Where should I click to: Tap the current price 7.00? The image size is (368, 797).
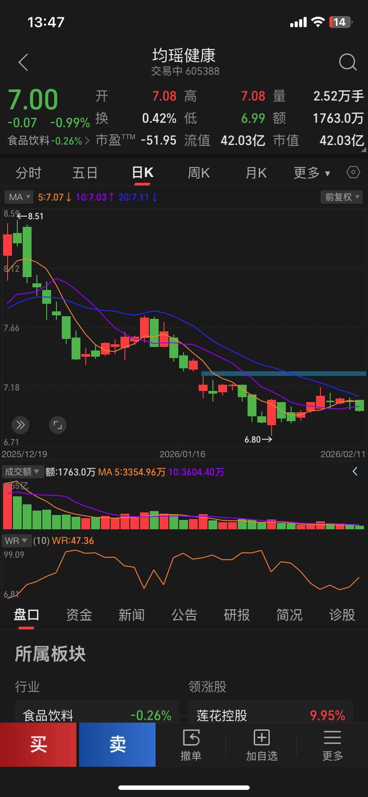33,100
